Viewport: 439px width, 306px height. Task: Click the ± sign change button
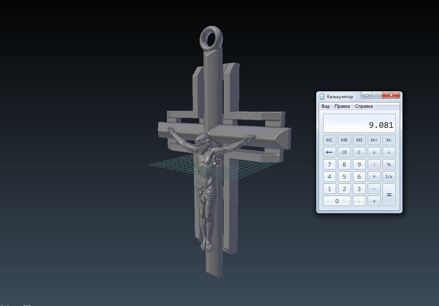click(374, 152)
